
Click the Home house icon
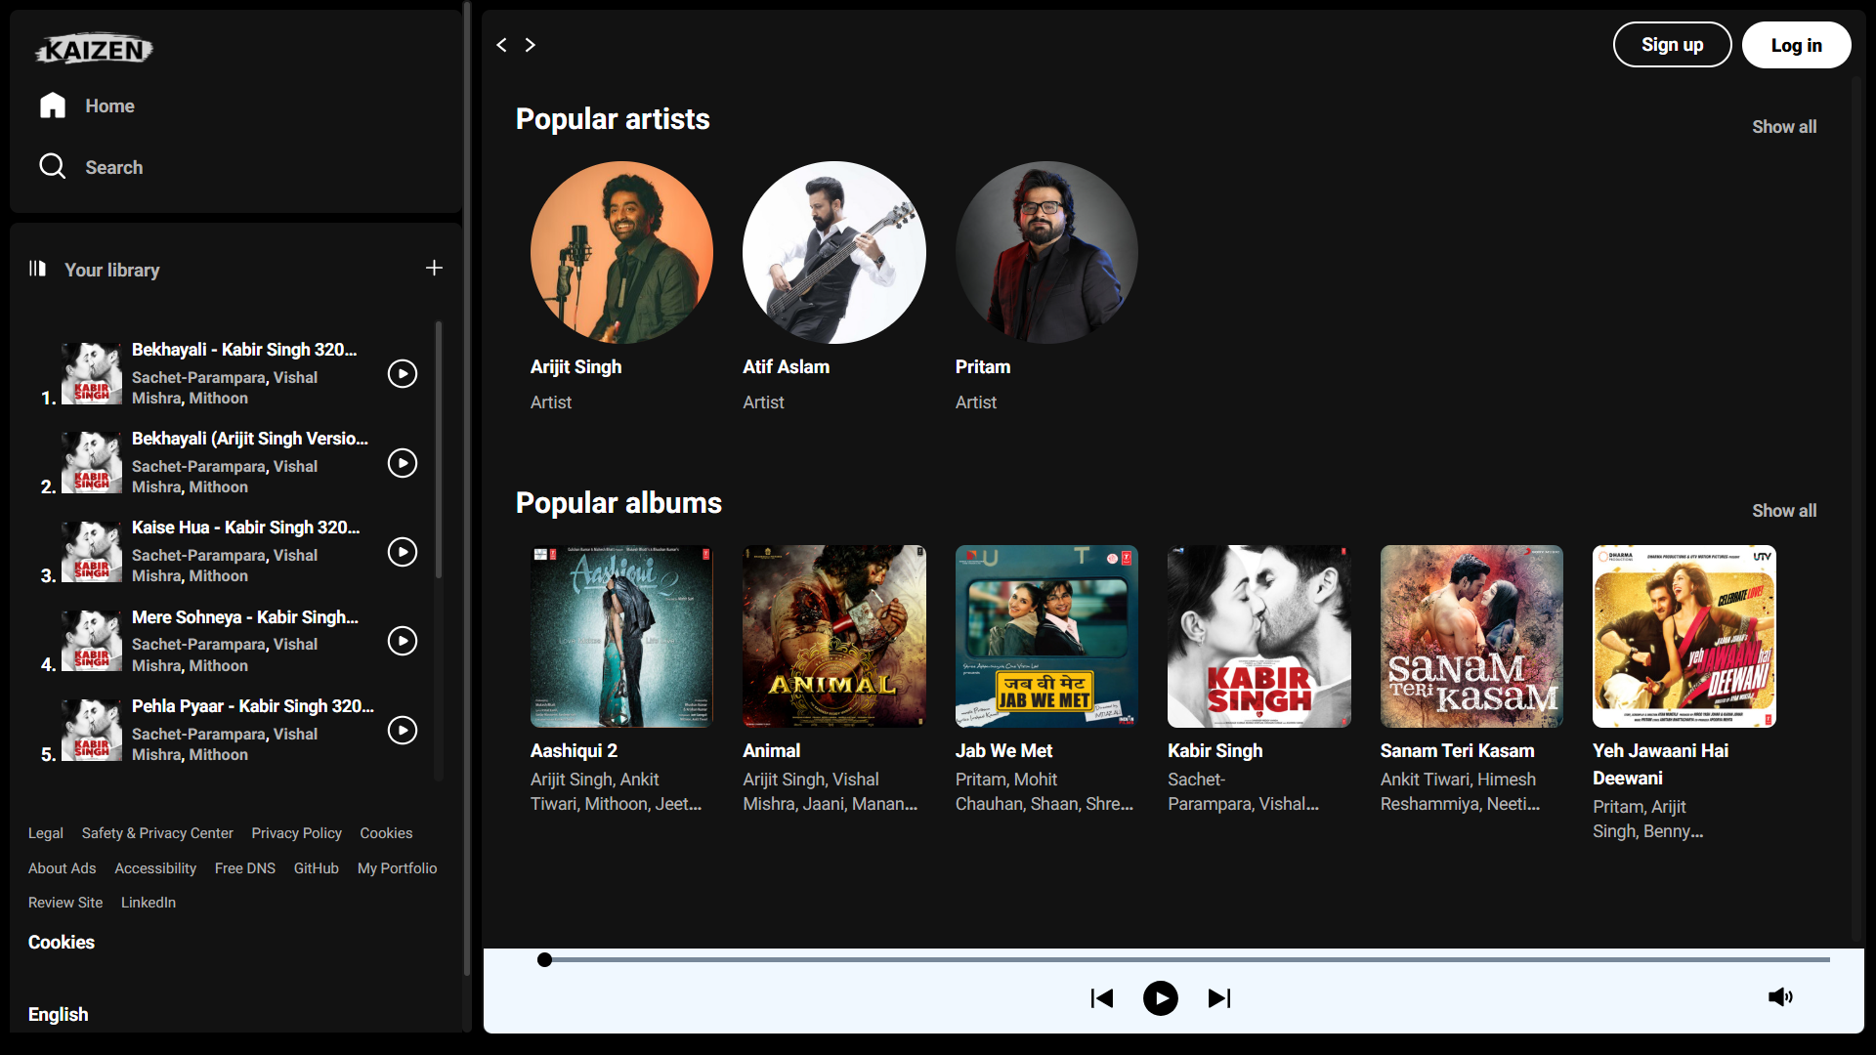pos(53,105)
